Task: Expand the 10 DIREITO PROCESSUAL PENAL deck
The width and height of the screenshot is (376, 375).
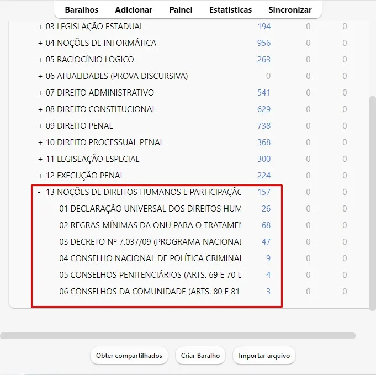Action: click(40, 142)
